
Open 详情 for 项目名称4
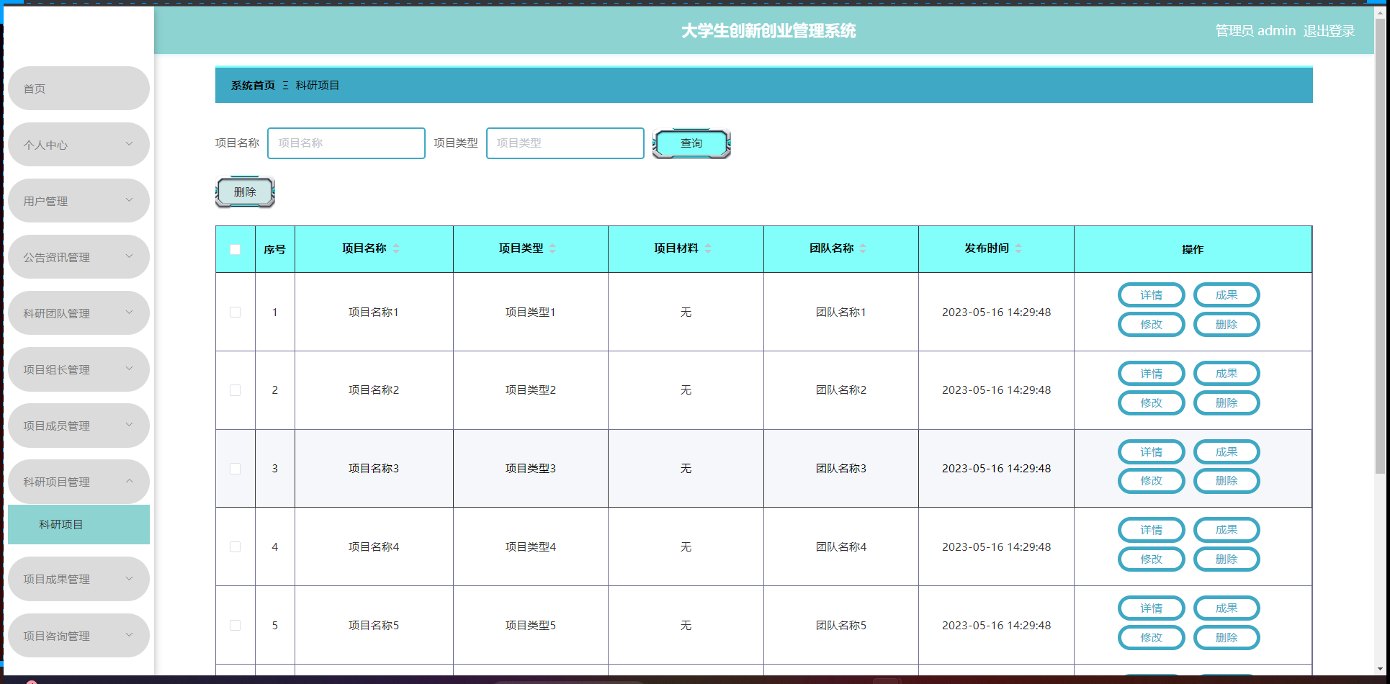click(x=1151, y=530)
